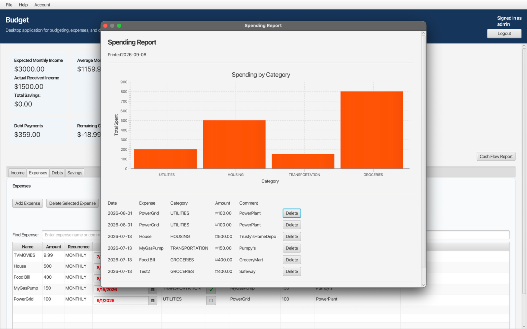This screenshot has height=329, width=527.
Task: Delete the second PowerGrid UTILITIES report entry
Action: click(292, 225)
